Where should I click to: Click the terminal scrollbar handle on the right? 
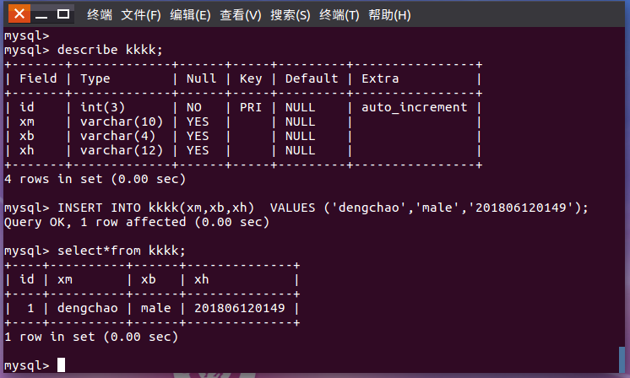622,359
